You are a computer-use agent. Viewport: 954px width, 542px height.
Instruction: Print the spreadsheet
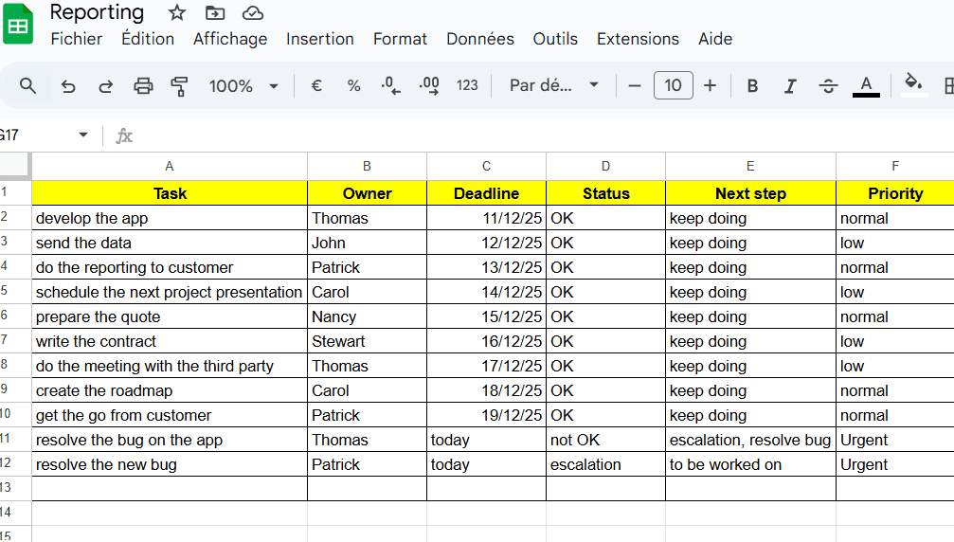(143, 86)
